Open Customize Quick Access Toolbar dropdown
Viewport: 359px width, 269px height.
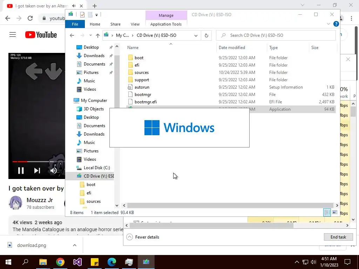coord(97,15)
